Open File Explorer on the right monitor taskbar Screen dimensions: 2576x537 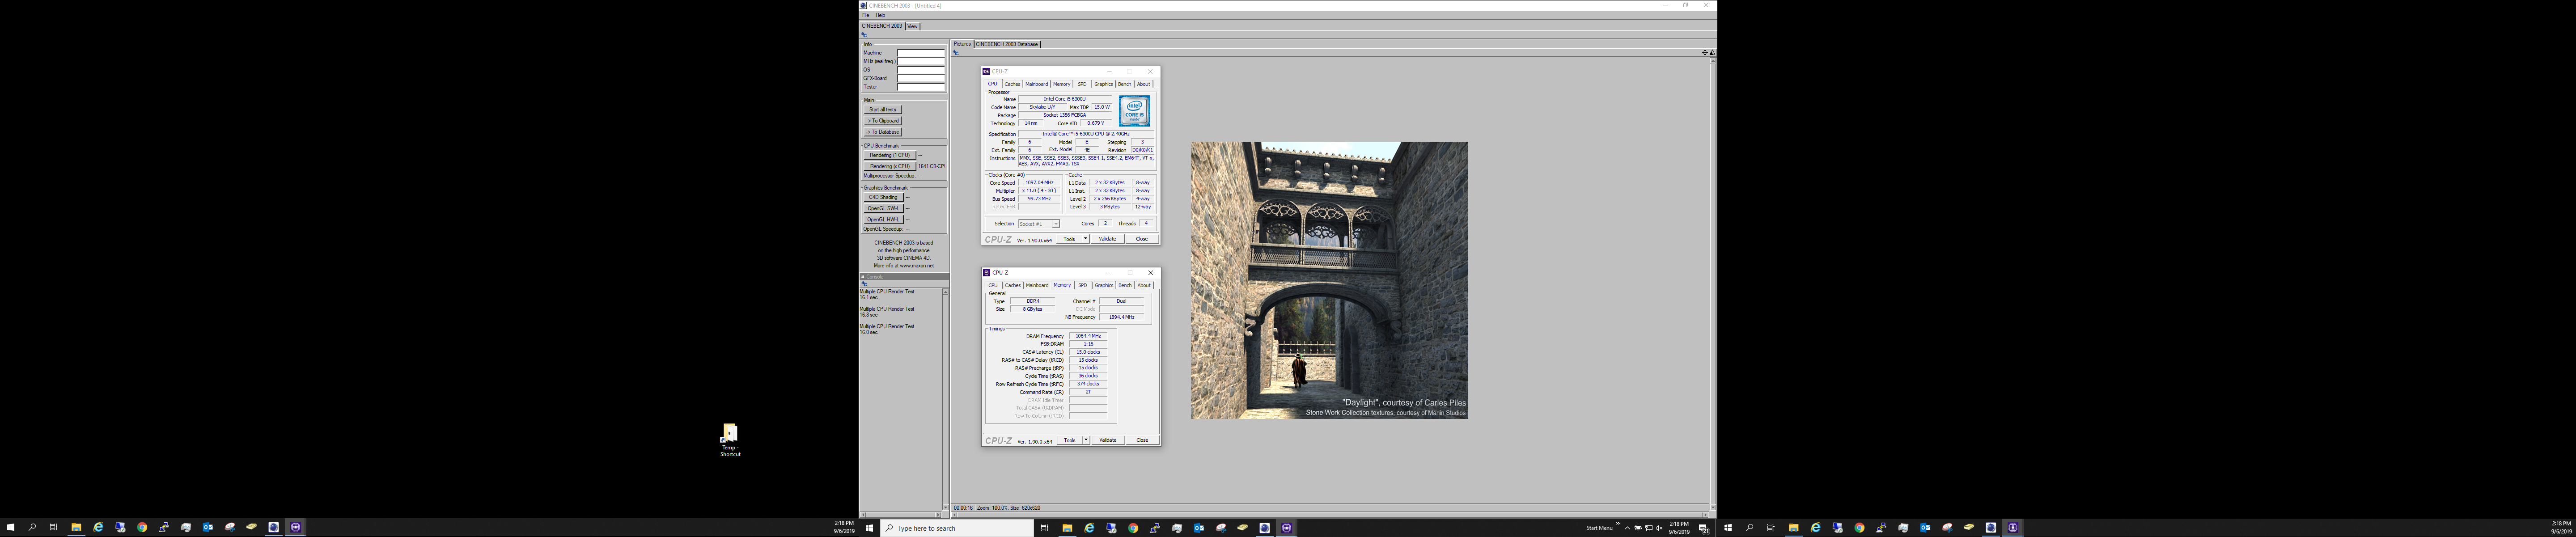click(1793, 528)
